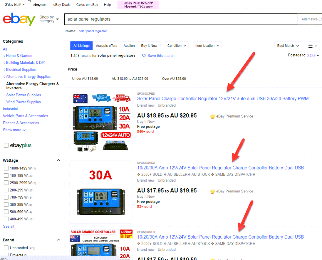Go to Electrical Supplies category
The height and width of the screenshot is (260, 322).
pyautogui.click(x=21, y=69)
